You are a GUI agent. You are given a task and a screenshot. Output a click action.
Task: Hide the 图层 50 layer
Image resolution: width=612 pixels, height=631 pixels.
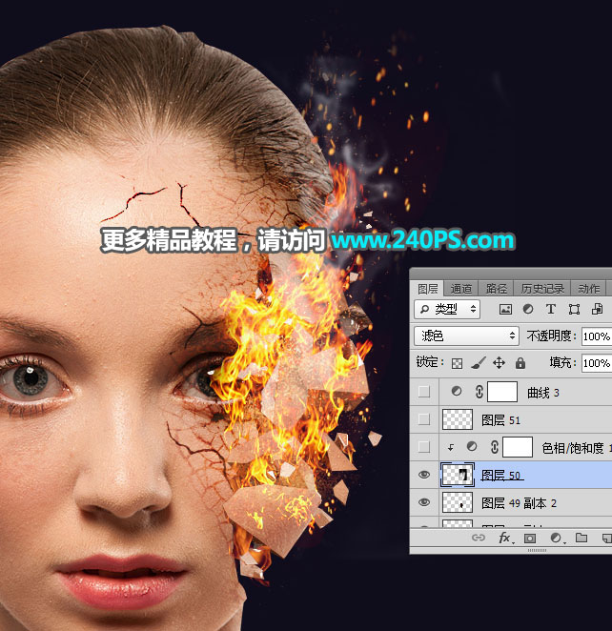[424, 475]
